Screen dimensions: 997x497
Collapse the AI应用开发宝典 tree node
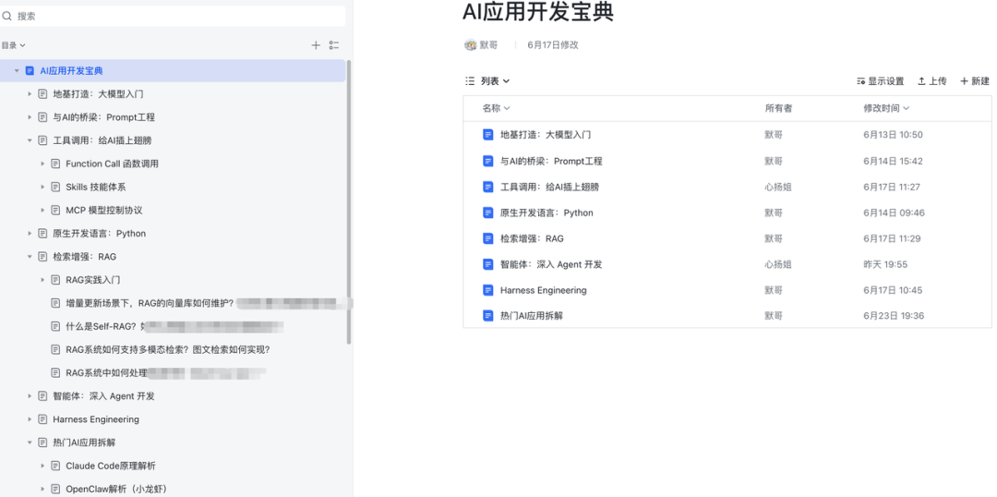click(x=17, y=70)
